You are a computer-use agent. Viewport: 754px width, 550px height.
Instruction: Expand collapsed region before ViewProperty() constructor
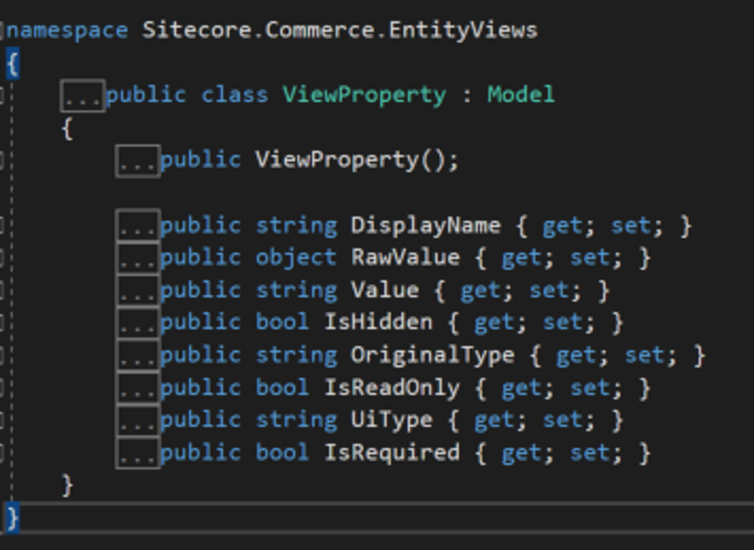pos(138,161)
